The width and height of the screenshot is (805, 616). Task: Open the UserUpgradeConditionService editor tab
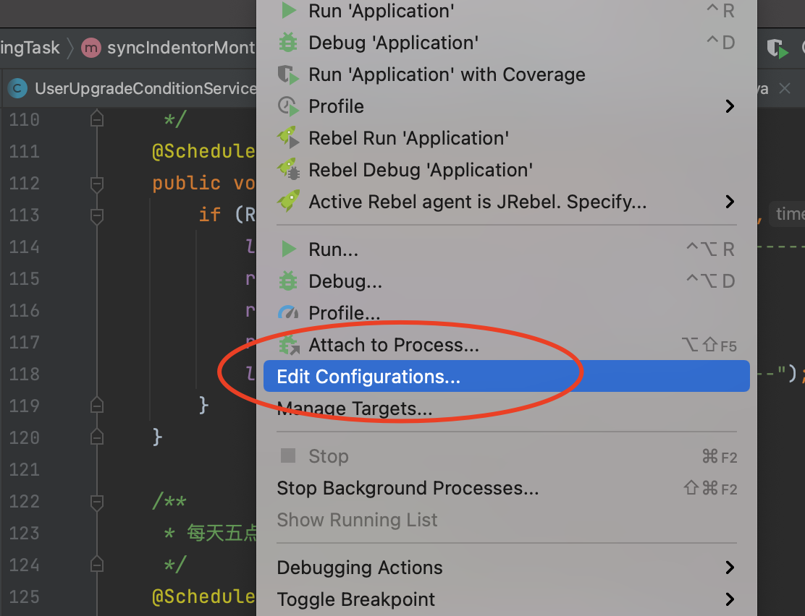[x=138, y=89]
